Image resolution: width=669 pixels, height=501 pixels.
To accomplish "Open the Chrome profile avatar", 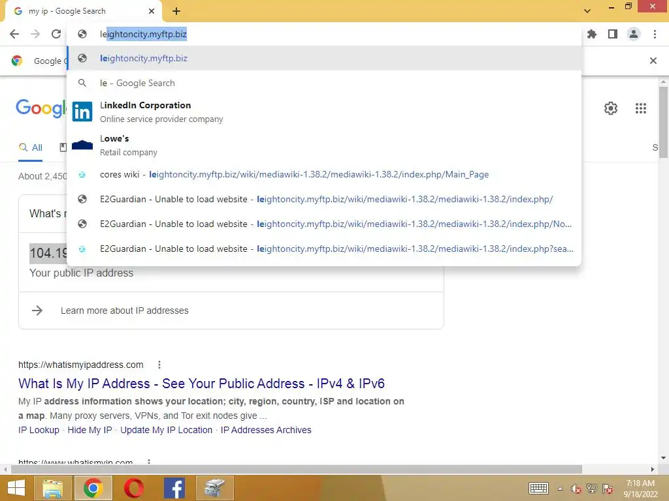I will [634, 34].
